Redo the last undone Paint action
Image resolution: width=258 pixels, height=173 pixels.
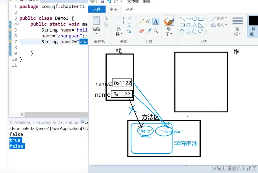(116, 1)
